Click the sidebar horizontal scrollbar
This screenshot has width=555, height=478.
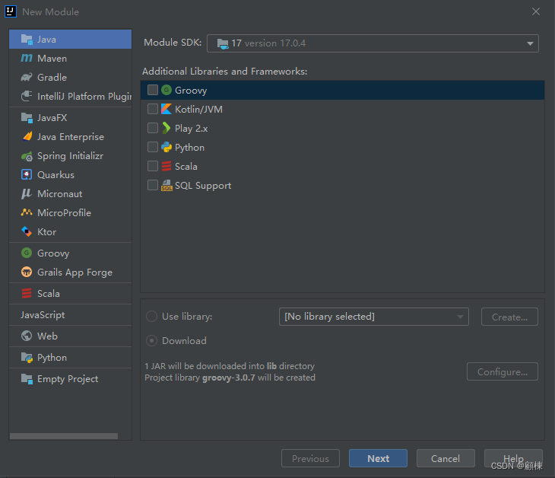(x=64, y=436)
